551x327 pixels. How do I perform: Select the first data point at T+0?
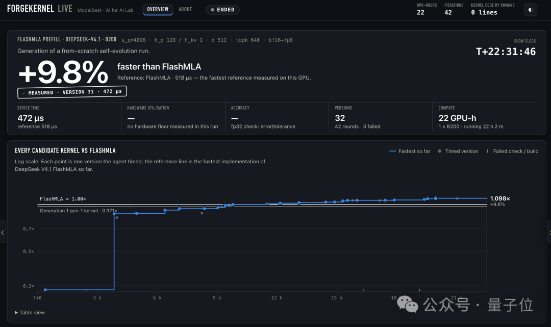pos(45,290)
